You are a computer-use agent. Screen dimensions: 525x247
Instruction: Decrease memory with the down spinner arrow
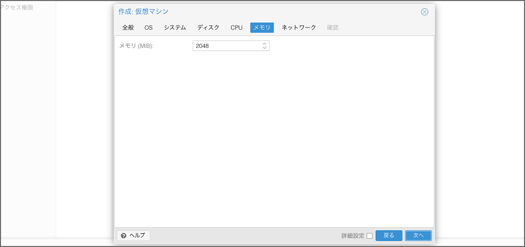click(x=264, y=48)
